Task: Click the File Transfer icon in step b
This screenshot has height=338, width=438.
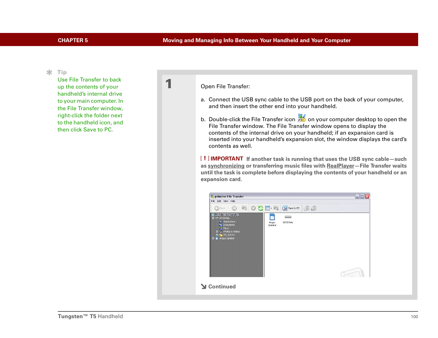Action: point(302,118)
